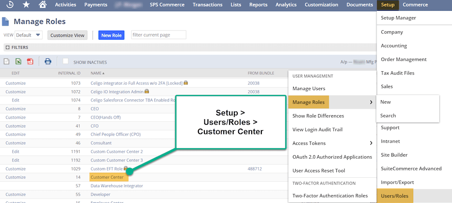452x203 pixels.
Task: Click the New Role button
Action: pos(111,35)
